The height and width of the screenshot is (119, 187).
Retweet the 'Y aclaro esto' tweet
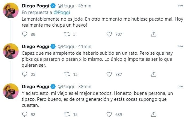point(68,114)
